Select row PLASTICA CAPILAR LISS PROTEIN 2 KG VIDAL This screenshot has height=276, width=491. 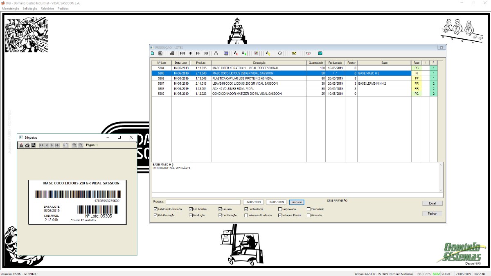(294, 78)
